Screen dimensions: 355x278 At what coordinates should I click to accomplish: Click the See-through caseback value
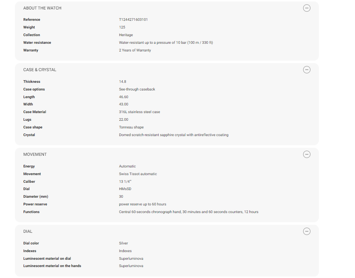pos(137,89)
